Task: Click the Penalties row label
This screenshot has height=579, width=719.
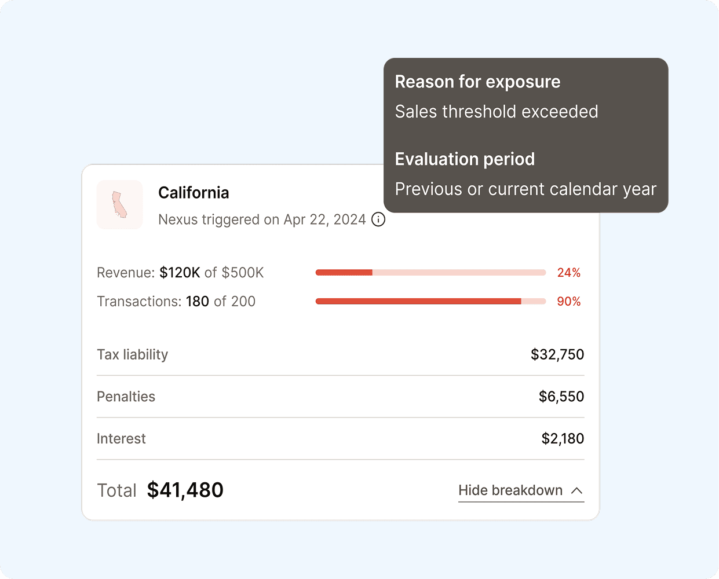Action: point(126,397)
